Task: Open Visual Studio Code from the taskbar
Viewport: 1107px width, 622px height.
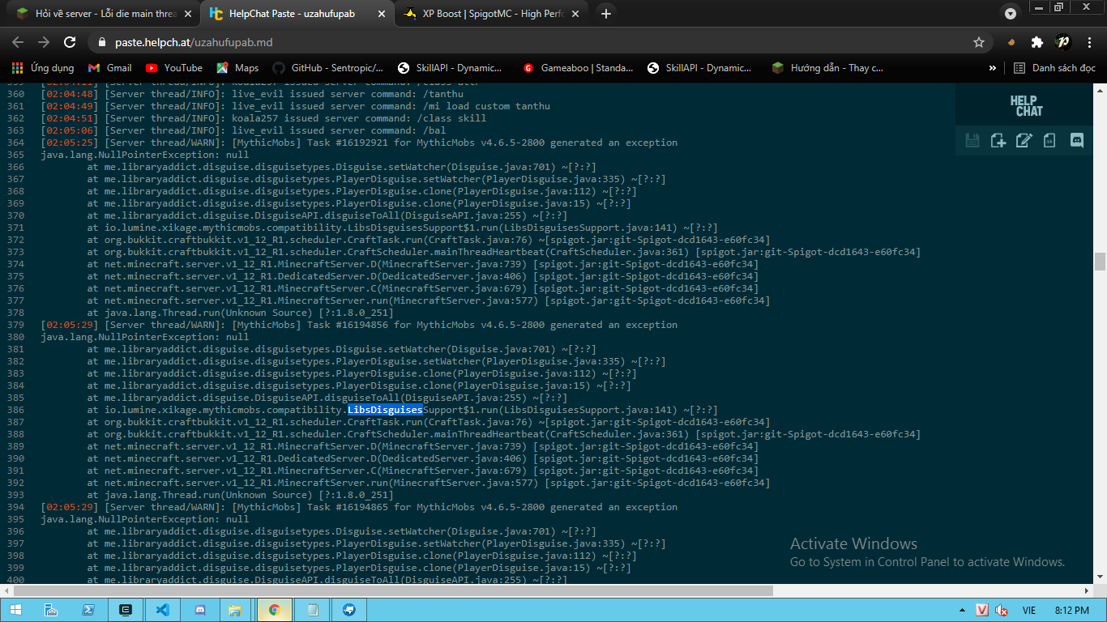Action: 162,610
